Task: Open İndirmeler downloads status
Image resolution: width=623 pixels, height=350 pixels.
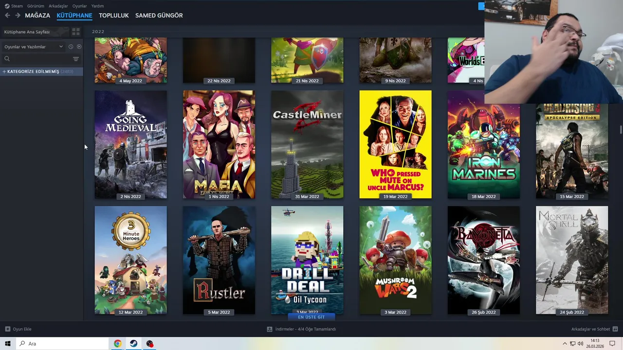Action: (x=301, y=329)
